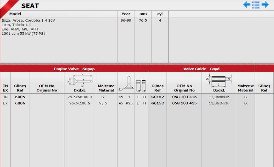Viewport: 274px width, 167px height.
Task: Select the IN row label
Action: click(x=6, y=97)
